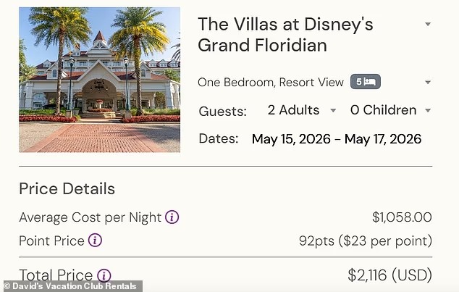Click the One Bedroom, Resort View text
459x292 pixels.
click(270, 83)
